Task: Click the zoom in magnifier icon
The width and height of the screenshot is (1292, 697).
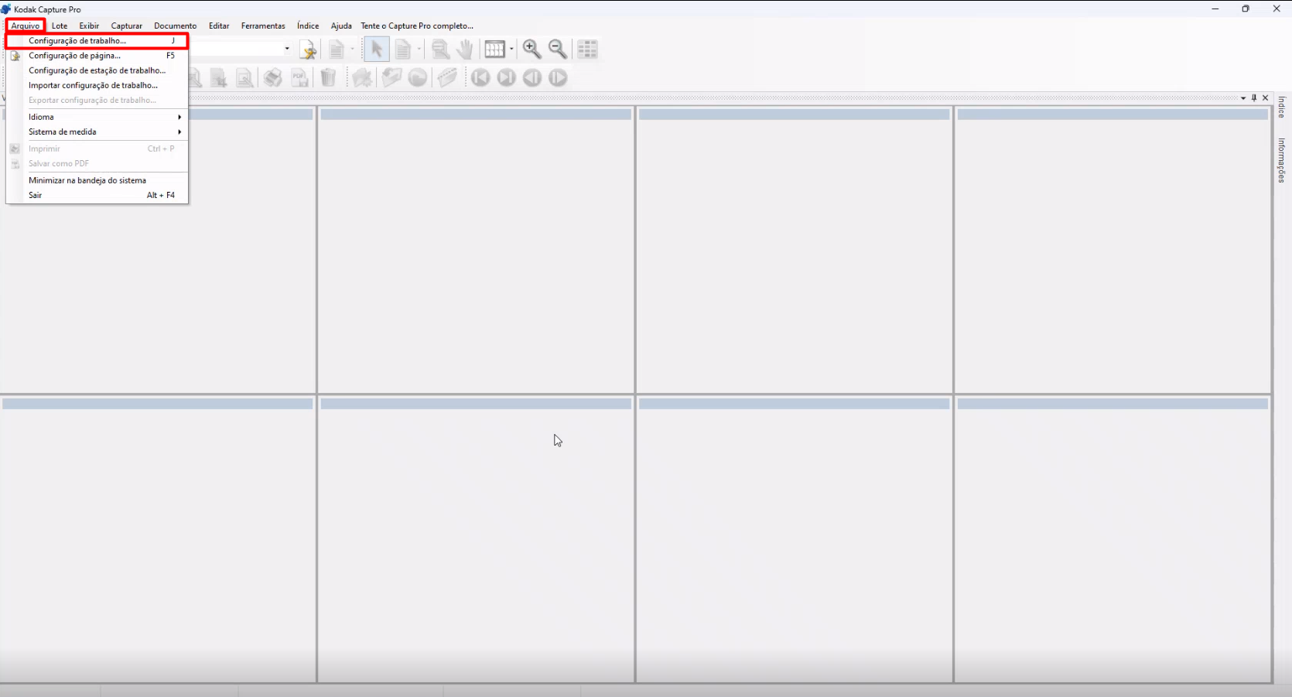Action: (x=531, y=50)
